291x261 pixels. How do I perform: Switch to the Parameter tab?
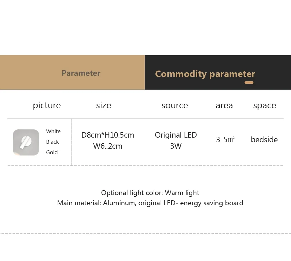81,73
